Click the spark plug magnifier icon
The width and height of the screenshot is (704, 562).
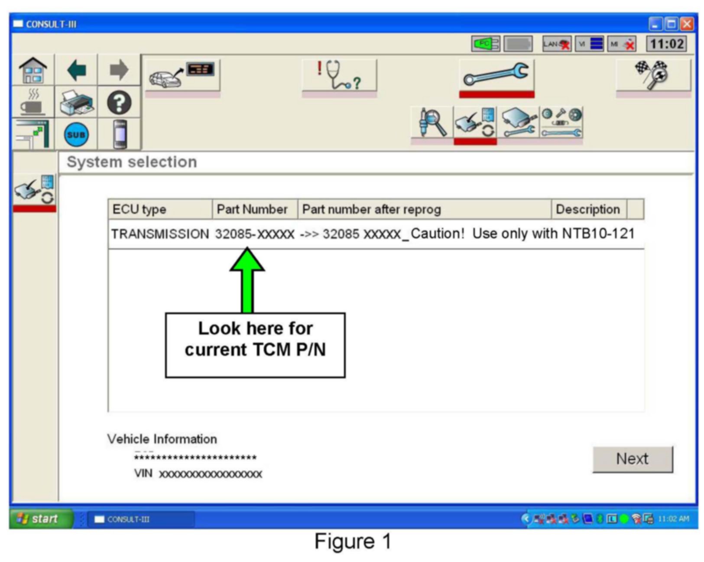tap(432, 123)
